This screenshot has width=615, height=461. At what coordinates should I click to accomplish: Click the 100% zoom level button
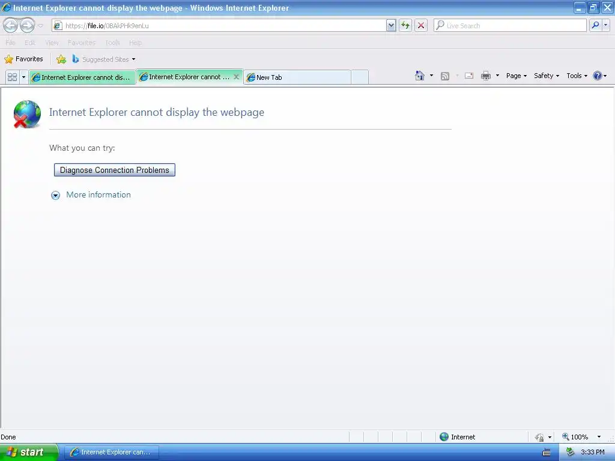pos(575,437)
